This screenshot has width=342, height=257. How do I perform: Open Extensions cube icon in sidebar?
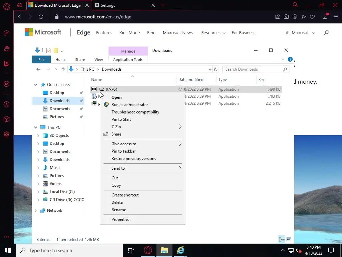[x=7, y=119]
